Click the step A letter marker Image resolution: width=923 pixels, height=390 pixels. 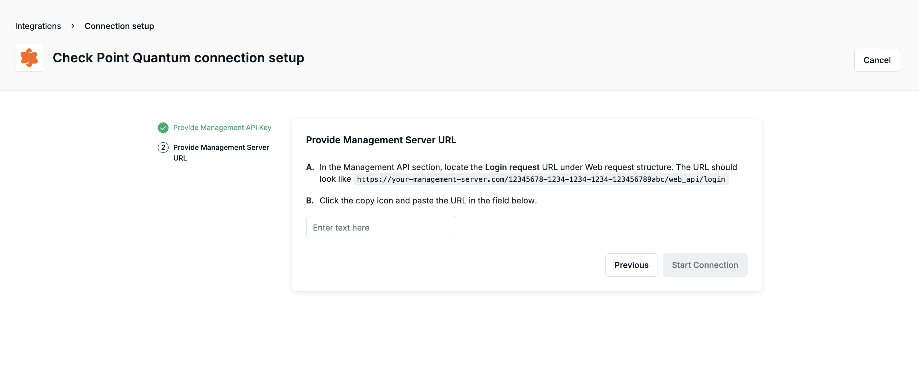310,167
